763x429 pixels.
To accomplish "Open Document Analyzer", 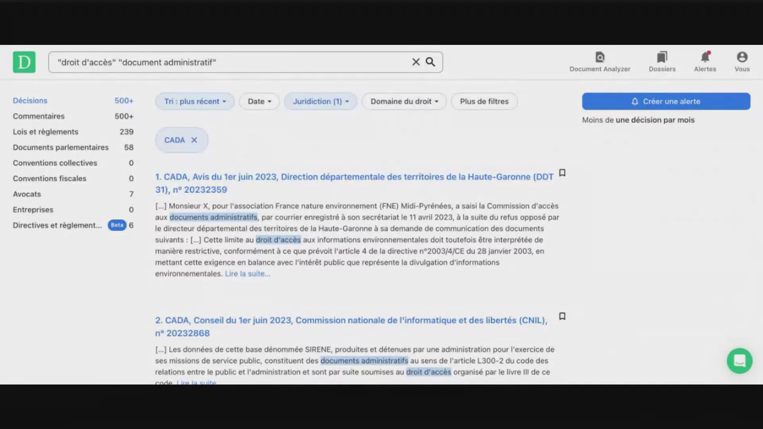I will click(600, 62).
